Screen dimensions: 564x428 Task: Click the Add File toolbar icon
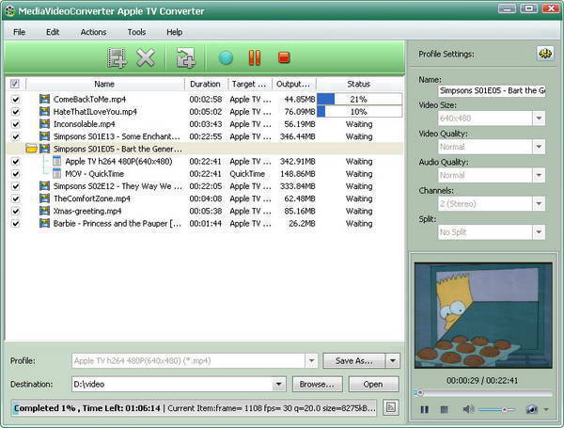coord(117,57)
